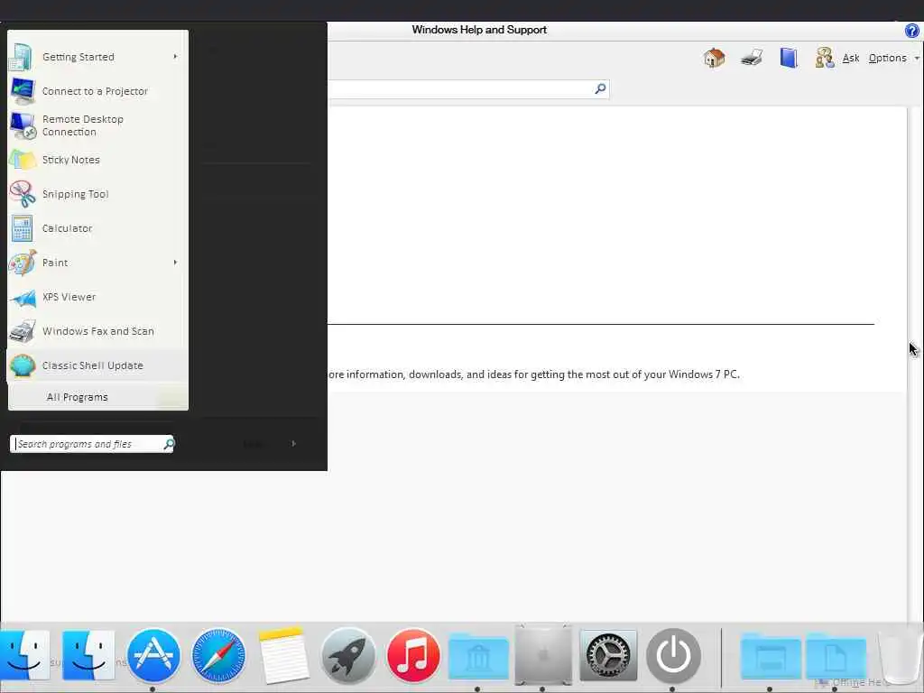Screen dimensions: 924x693
Task: Go to Help and Support home
Action: 715,58
